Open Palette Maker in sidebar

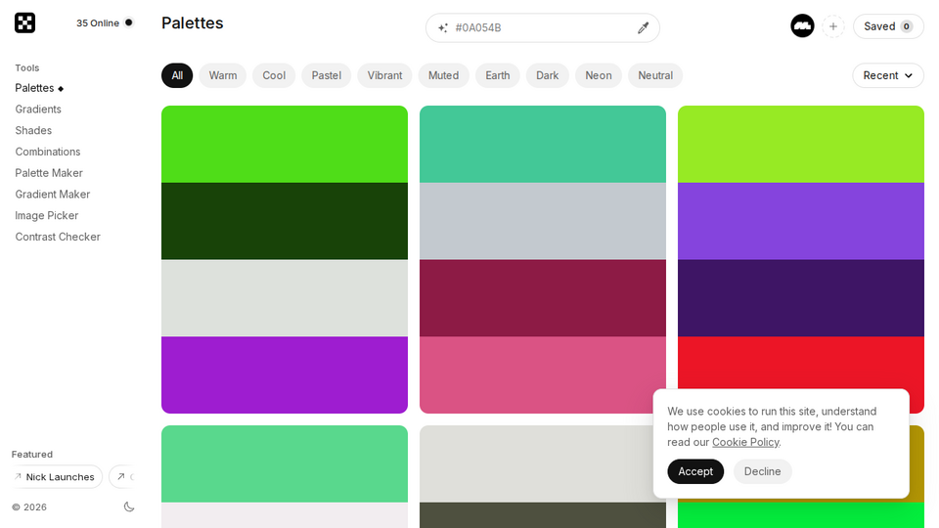coord(49,173)
